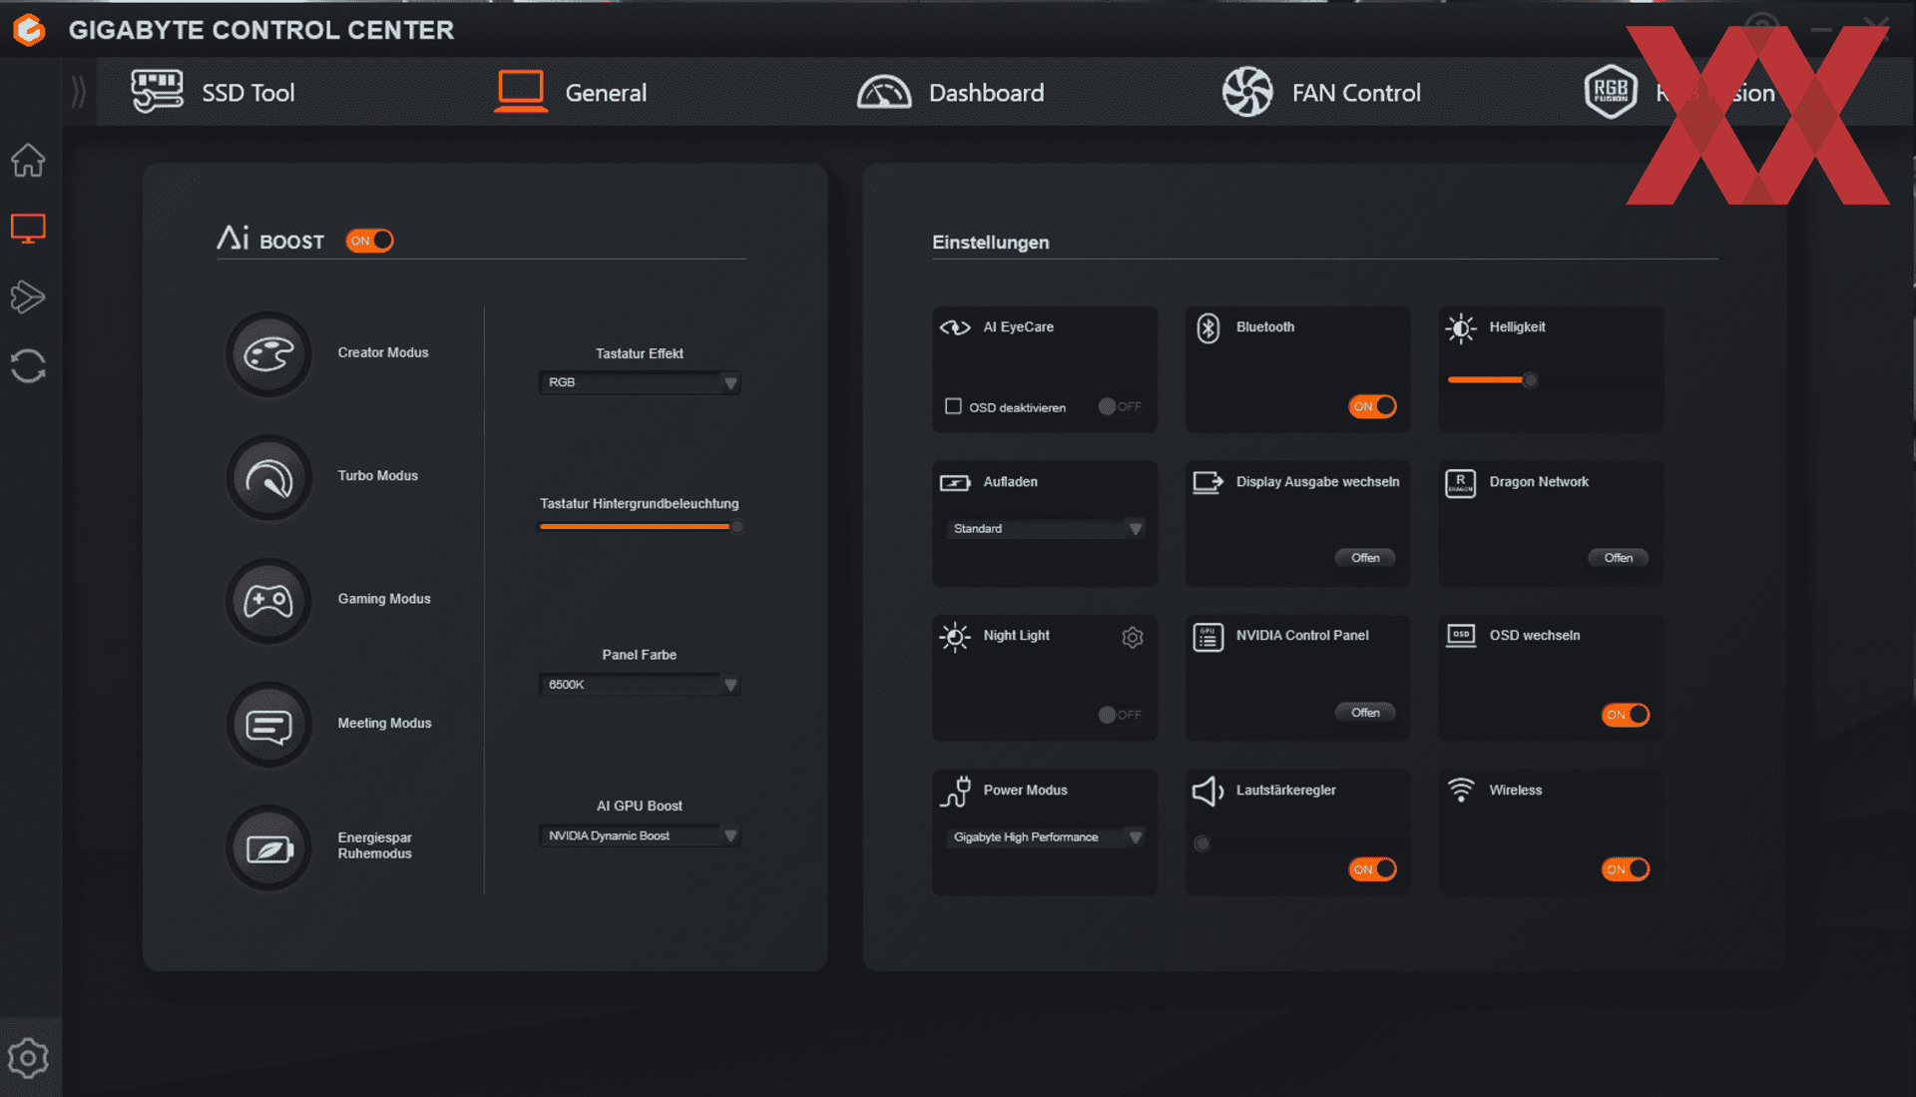Open the Home sidebar icon
The width and height of the screenshot is (1916, 1097).
(x=28, y=160)
